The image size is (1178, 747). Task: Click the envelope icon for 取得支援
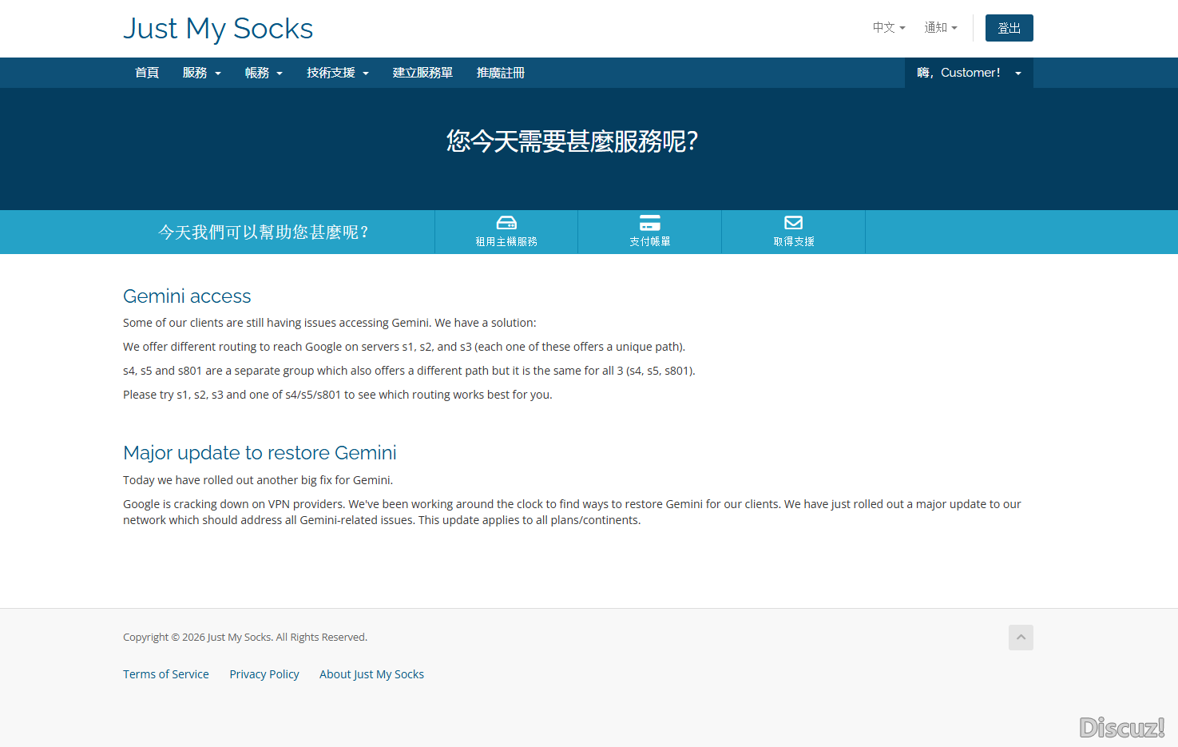point(793,223)
